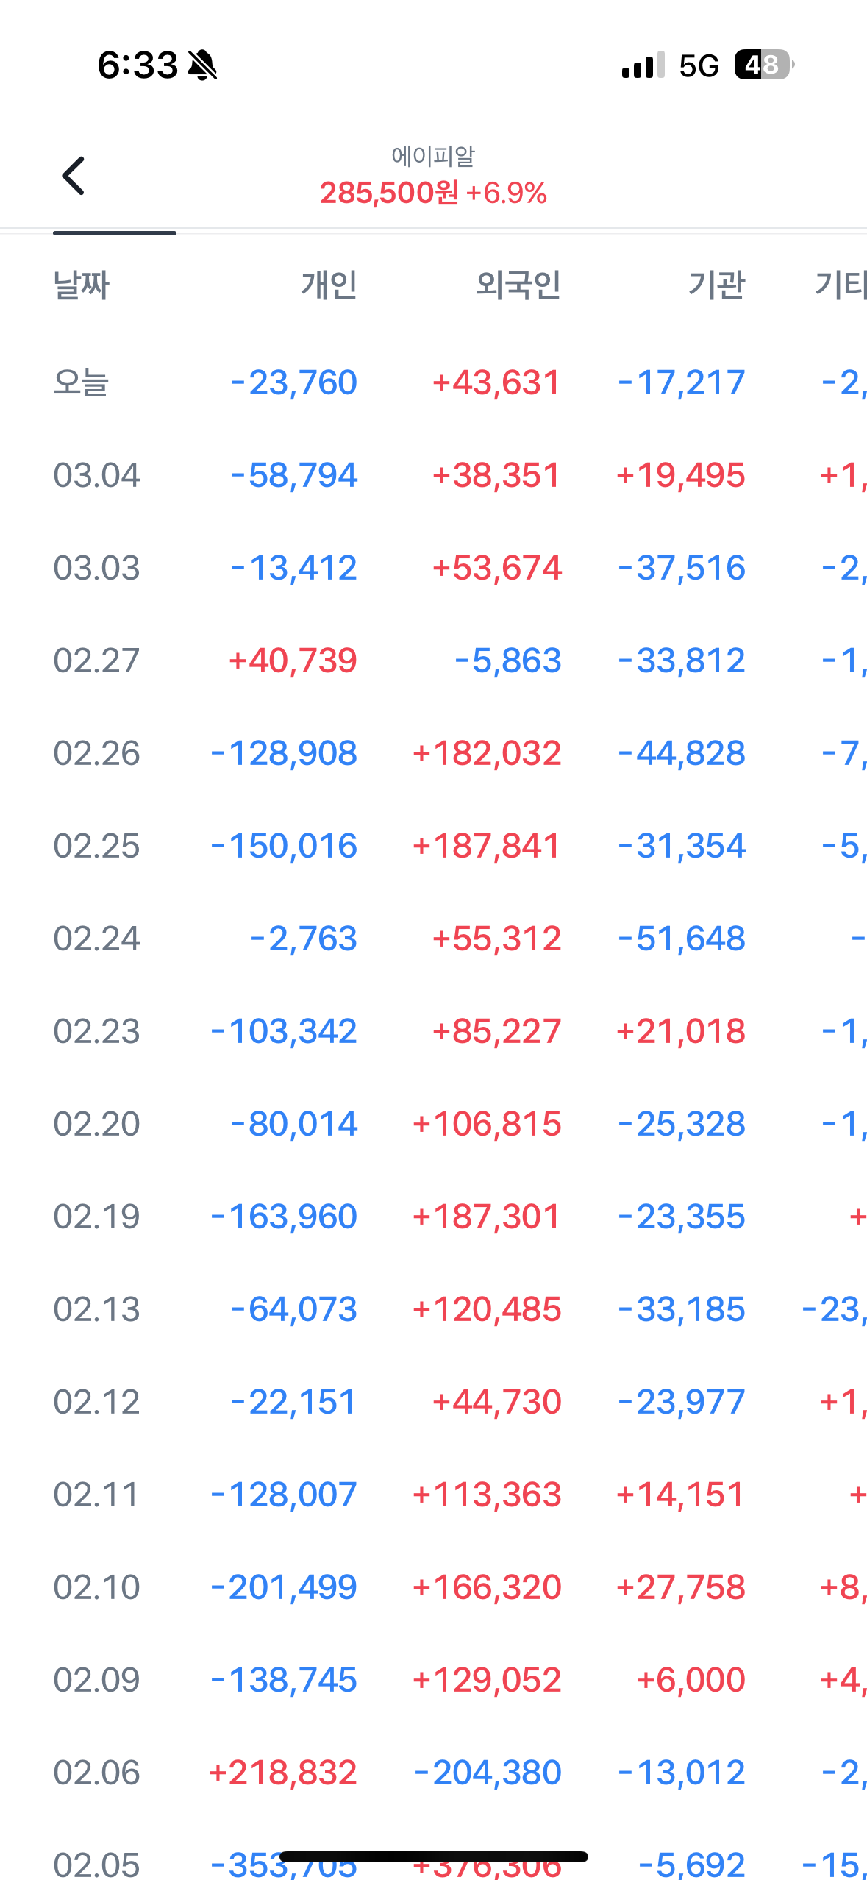Tap foreign net buy +182,032 on 02.26
Viewport: 867px width, 1880px height.
pos(487,753)
